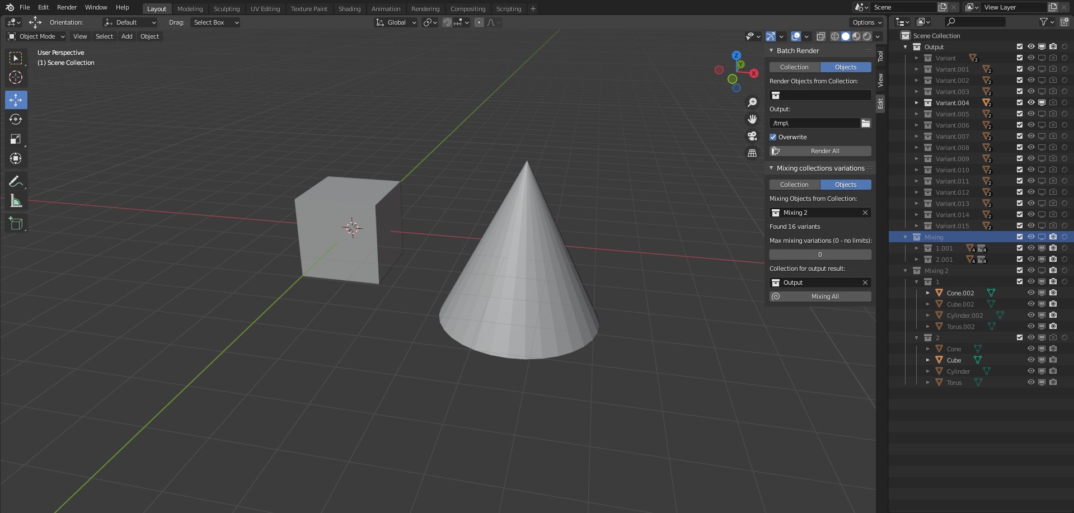This screenshot has width=1074, height=513.
Task: Collapse the Mixing 2 collection
Action: 905,270
